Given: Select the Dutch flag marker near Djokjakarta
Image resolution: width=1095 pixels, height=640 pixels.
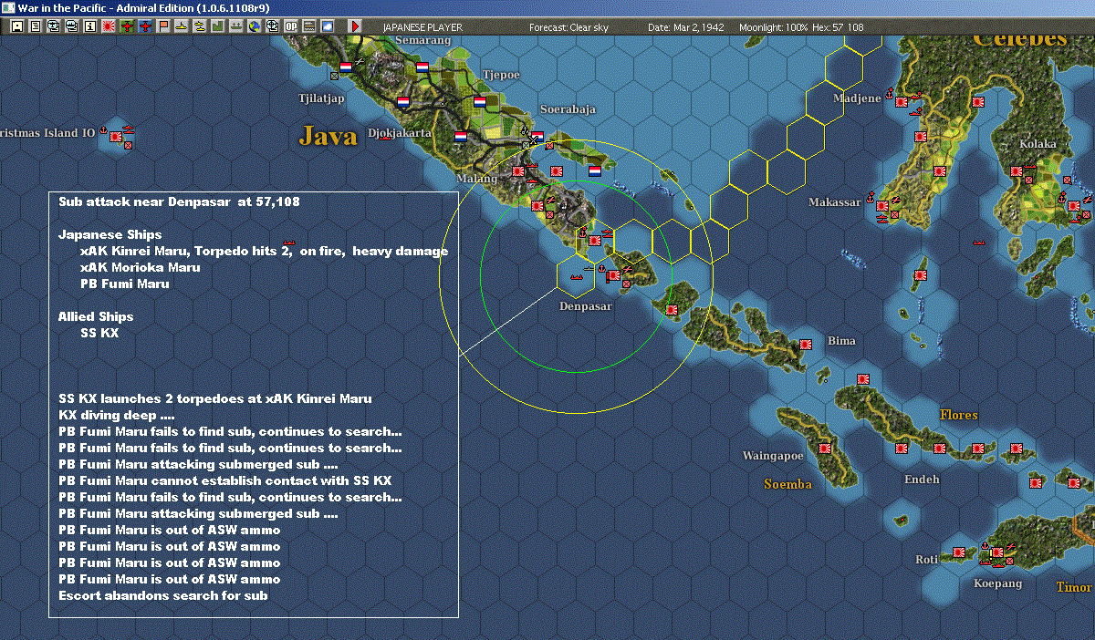Looking at the screenshot, I should pyautogui.click(x=403, y=102).
